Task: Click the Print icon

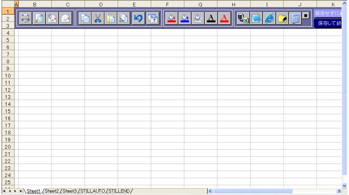Action: tap(25, 18)
